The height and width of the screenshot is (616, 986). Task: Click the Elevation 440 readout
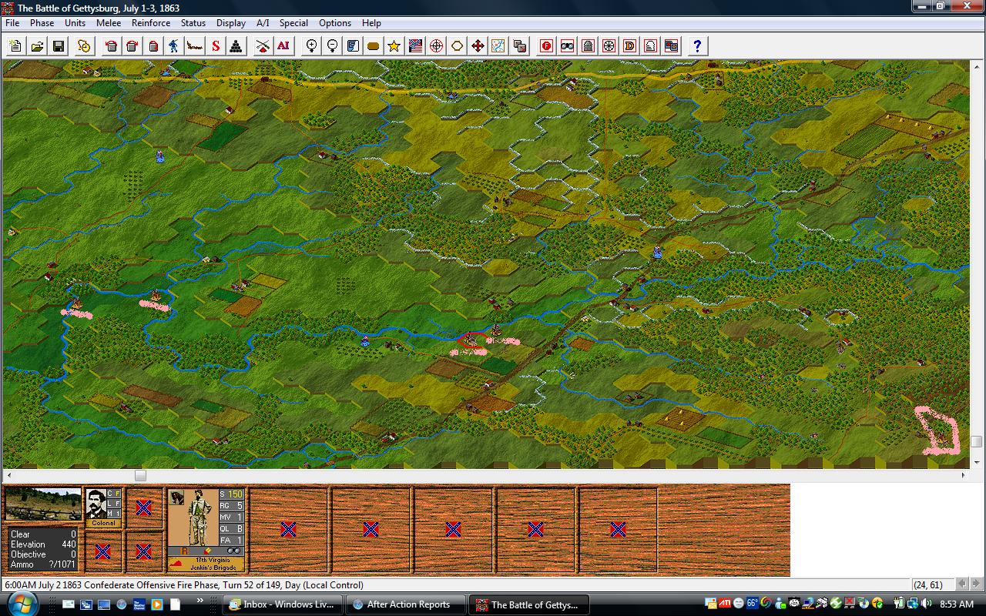(x=43, y=544)
